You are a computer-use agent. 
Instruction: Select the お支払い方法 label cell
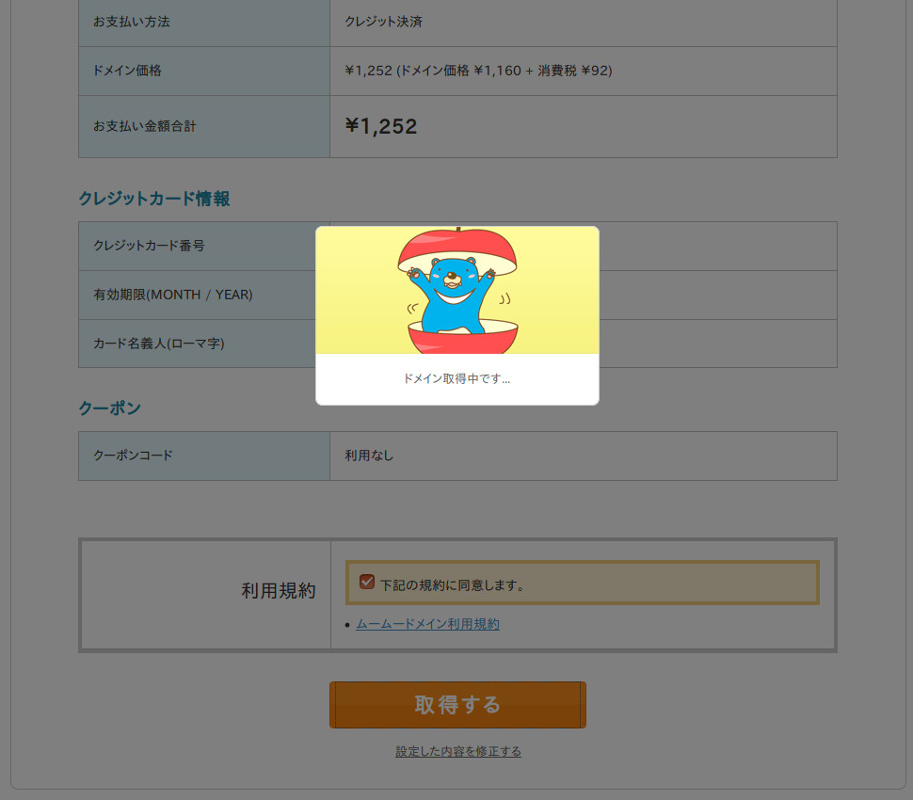204,23
